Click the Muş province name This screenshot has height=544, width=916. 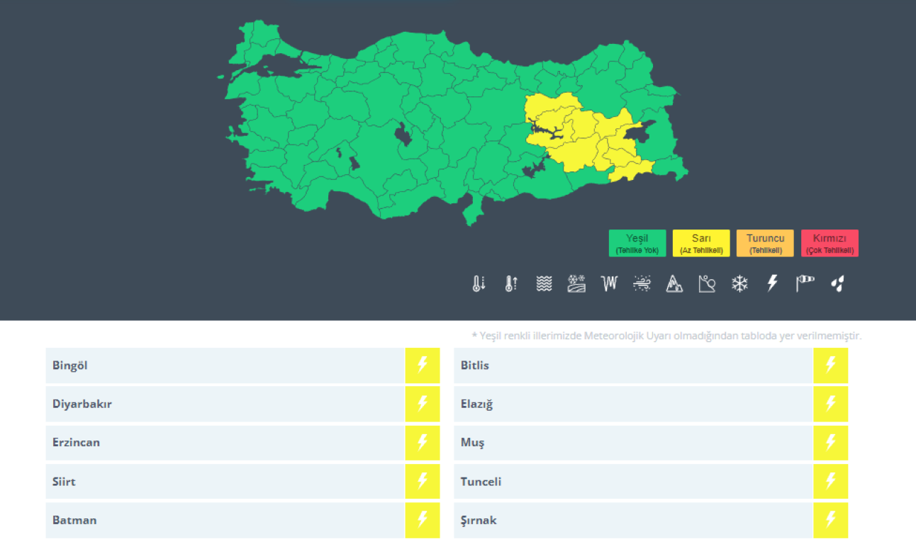[473, 443]
